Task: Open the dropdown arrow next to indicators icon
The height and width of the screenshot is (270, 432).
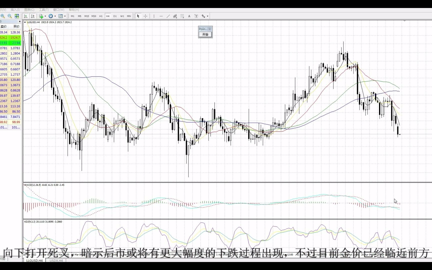Action: 45,16
